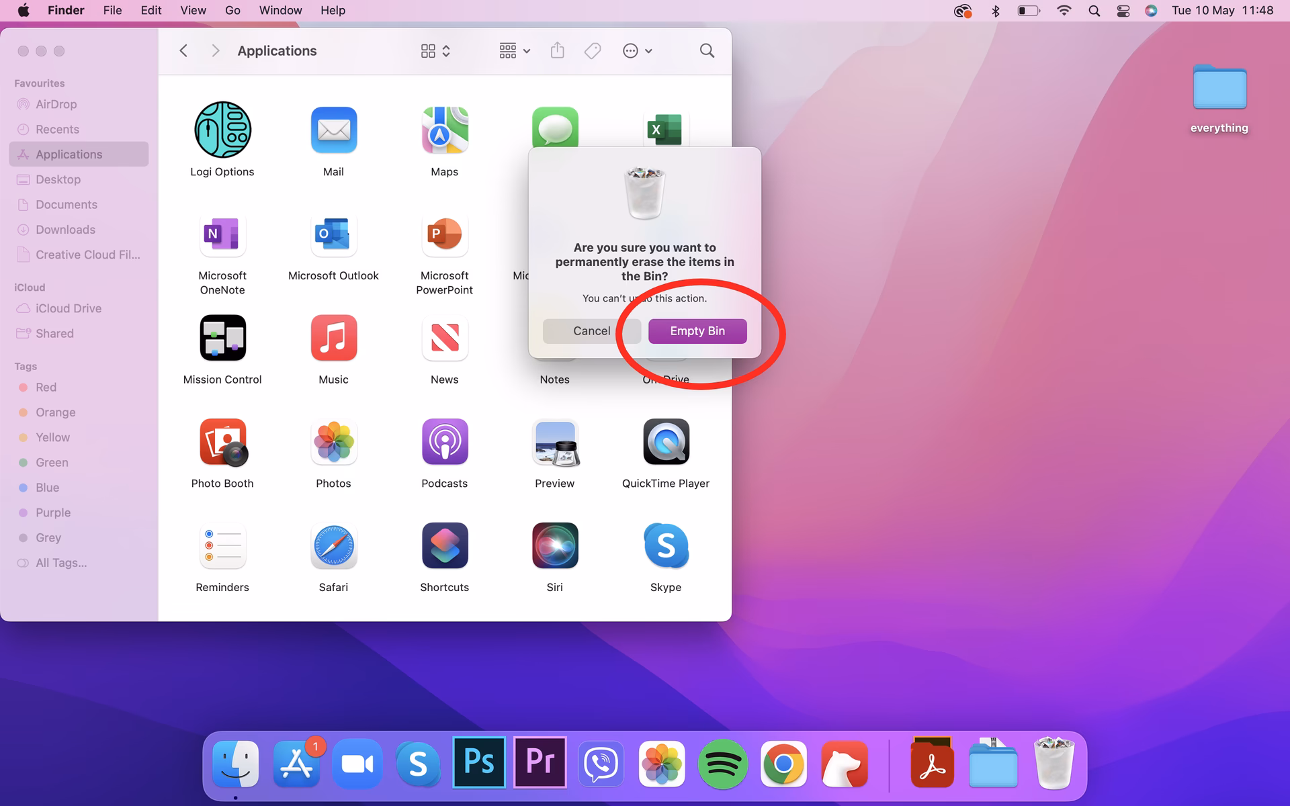Open Google Chrome from the Dock

[783, 764]
